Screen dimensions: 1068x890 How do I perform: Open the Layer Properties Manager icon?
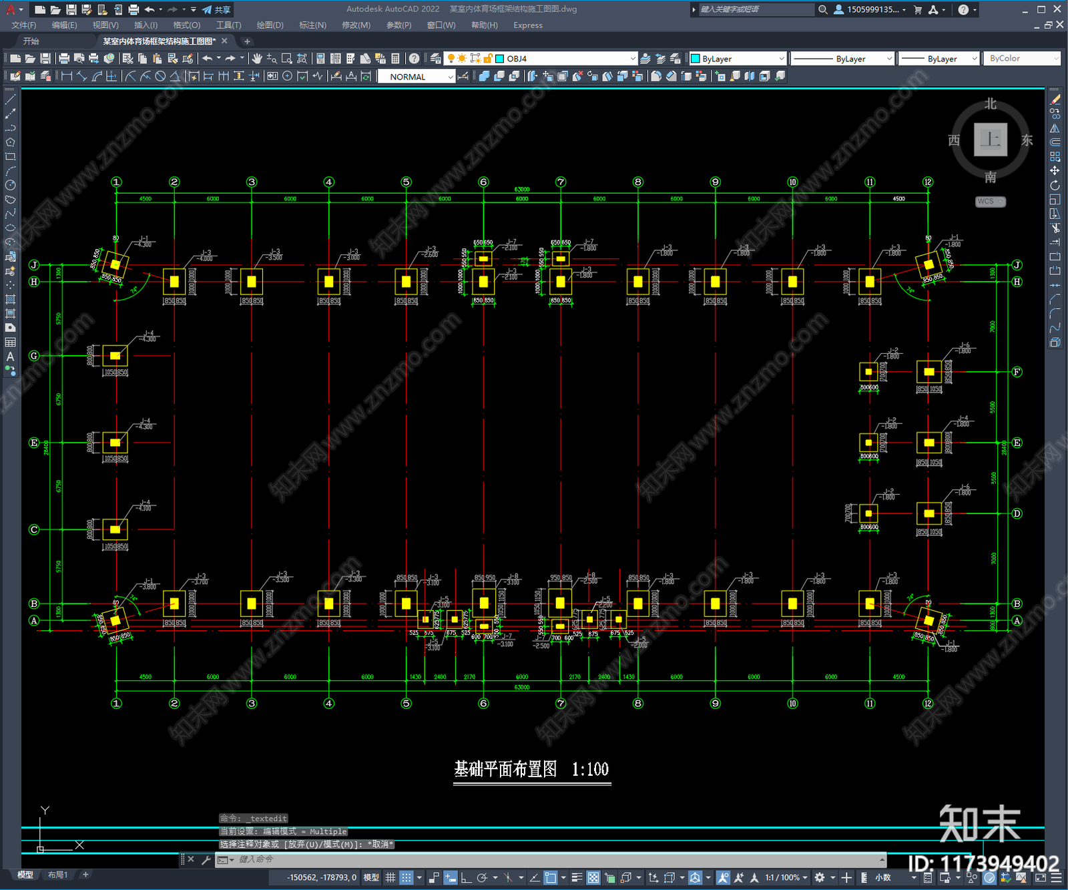pyautogui.click(x=435, y=59)
